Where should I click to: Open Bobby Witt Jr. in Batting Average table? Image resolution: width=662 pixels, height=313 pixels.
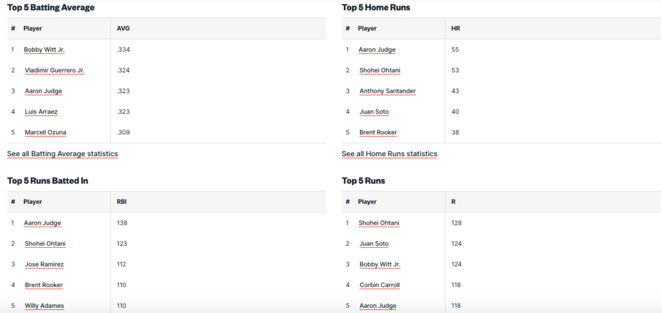(44, 50)
